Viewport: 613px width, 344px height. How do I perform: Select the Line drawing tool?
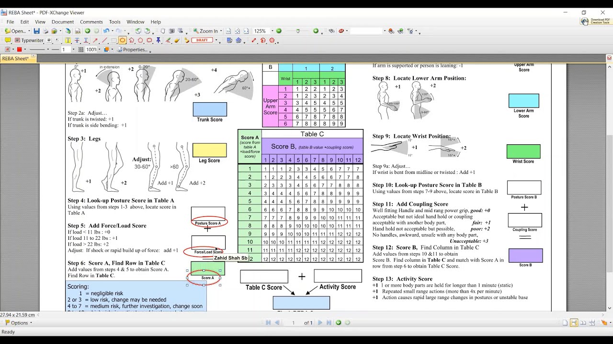coord(104,41)
